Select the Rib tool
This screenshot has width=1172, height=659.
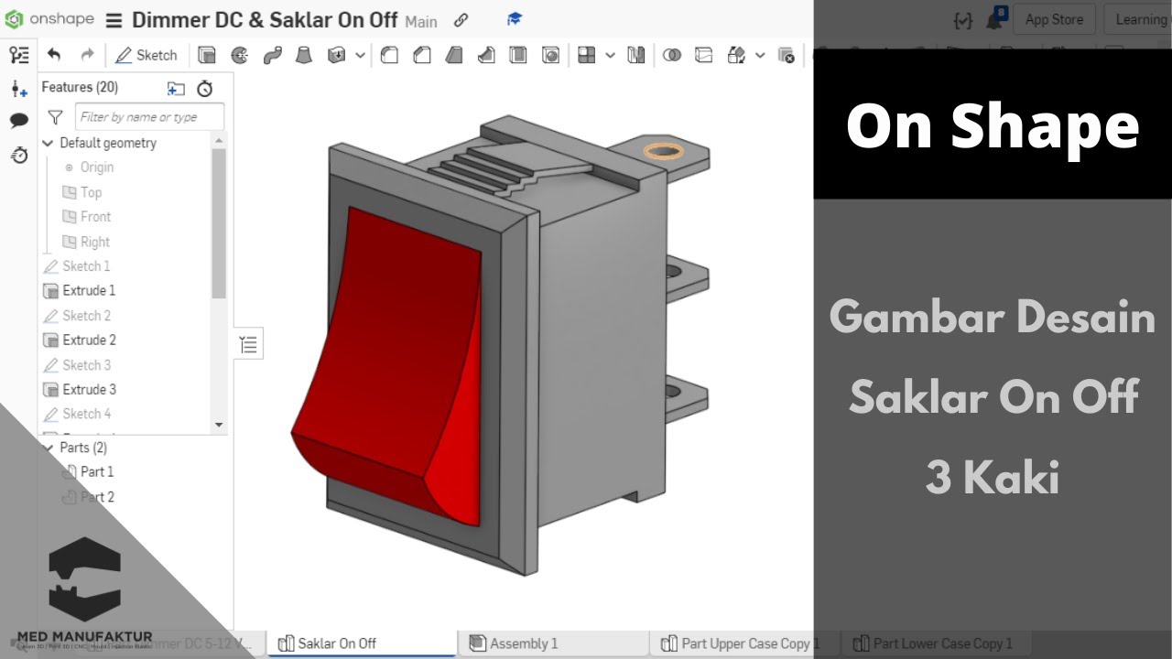(x=486, y=55)
